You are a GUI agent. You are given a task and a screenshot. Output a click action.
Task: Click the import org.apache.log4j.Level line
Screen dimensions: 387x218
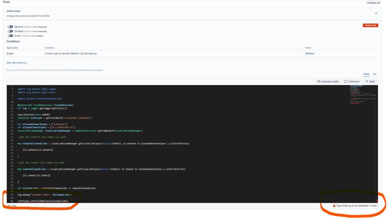(36, 93)
